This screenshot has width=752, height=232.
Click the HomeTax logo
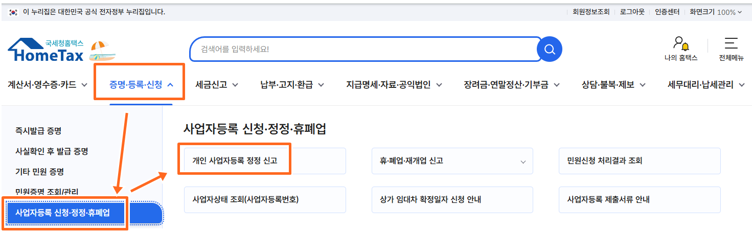tap(46, 51)
